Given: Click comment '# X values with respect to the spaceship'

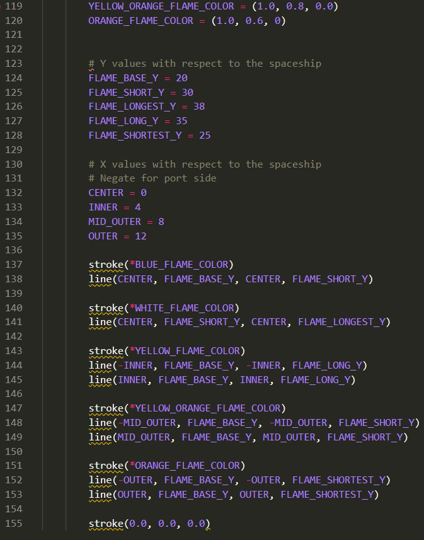Looking at the screenshot, I should pyautogui.click(x=205, y=164).
